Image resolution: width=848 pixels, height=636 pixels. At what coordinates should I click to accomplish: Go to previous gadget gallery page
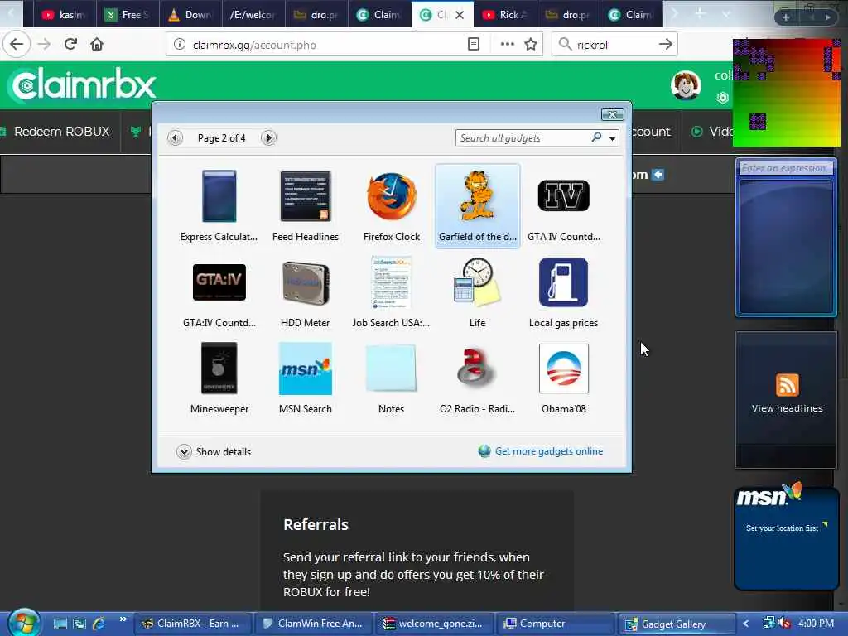click(x=175, y=138)
